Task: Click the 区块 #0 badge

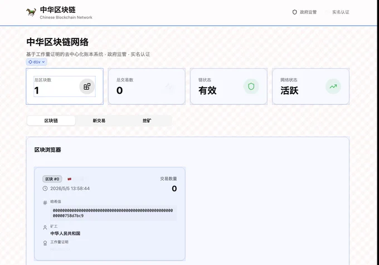Action: pos(52,179)
